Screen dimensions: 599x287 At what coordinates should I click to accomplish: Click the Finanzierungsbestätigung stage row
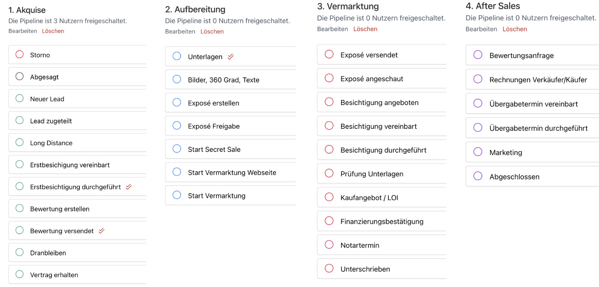382,221
